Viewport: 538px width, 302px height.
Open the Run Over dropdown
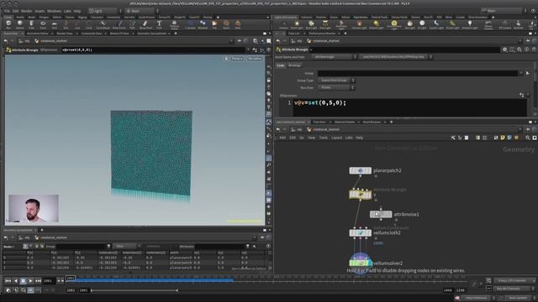(x=336, y=87)
